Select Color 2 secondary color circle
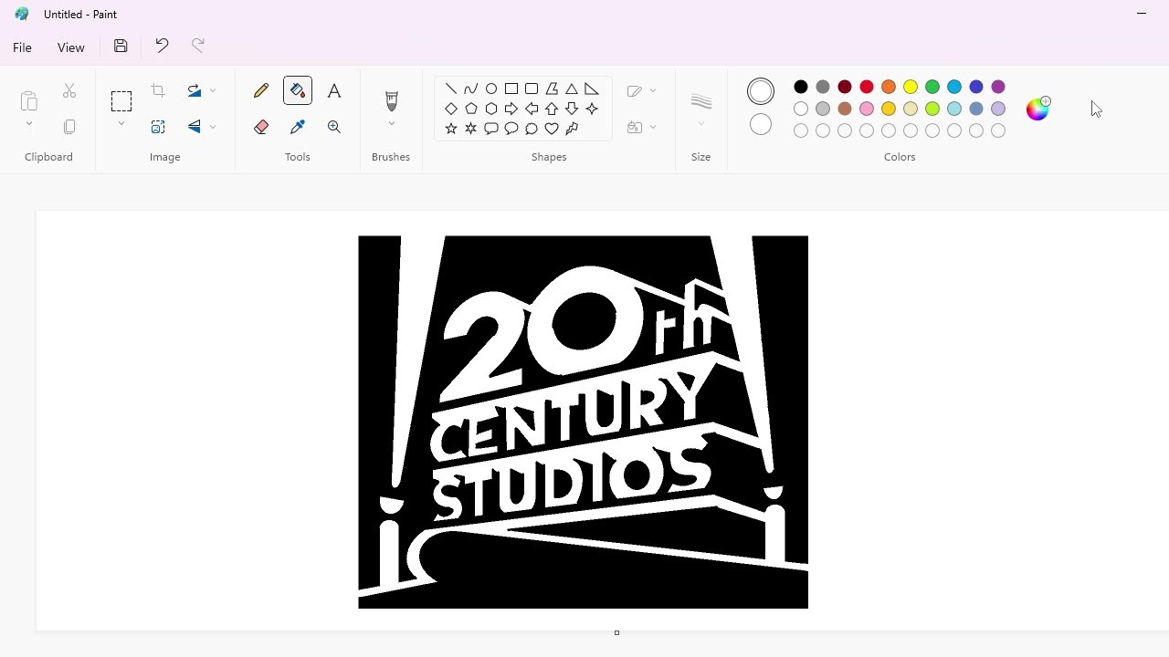Image resolution: width=1169 pixels, height=657 pixels. point(761,125)
